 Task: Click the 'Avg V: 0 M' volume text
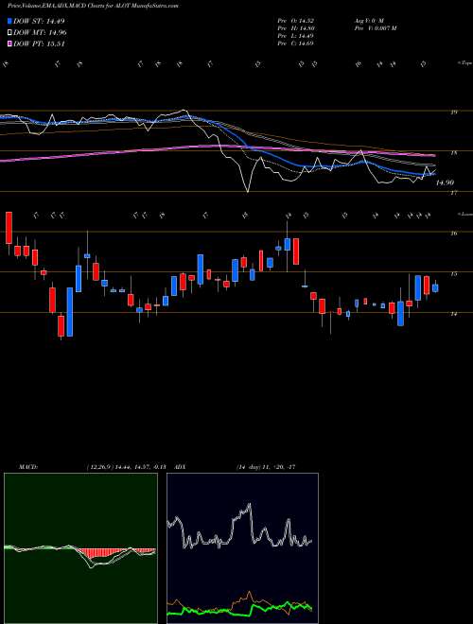point(368,20)
